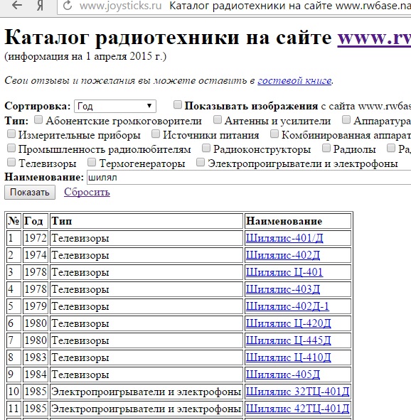Open the Шилялис-402Д link

[283, 255]
